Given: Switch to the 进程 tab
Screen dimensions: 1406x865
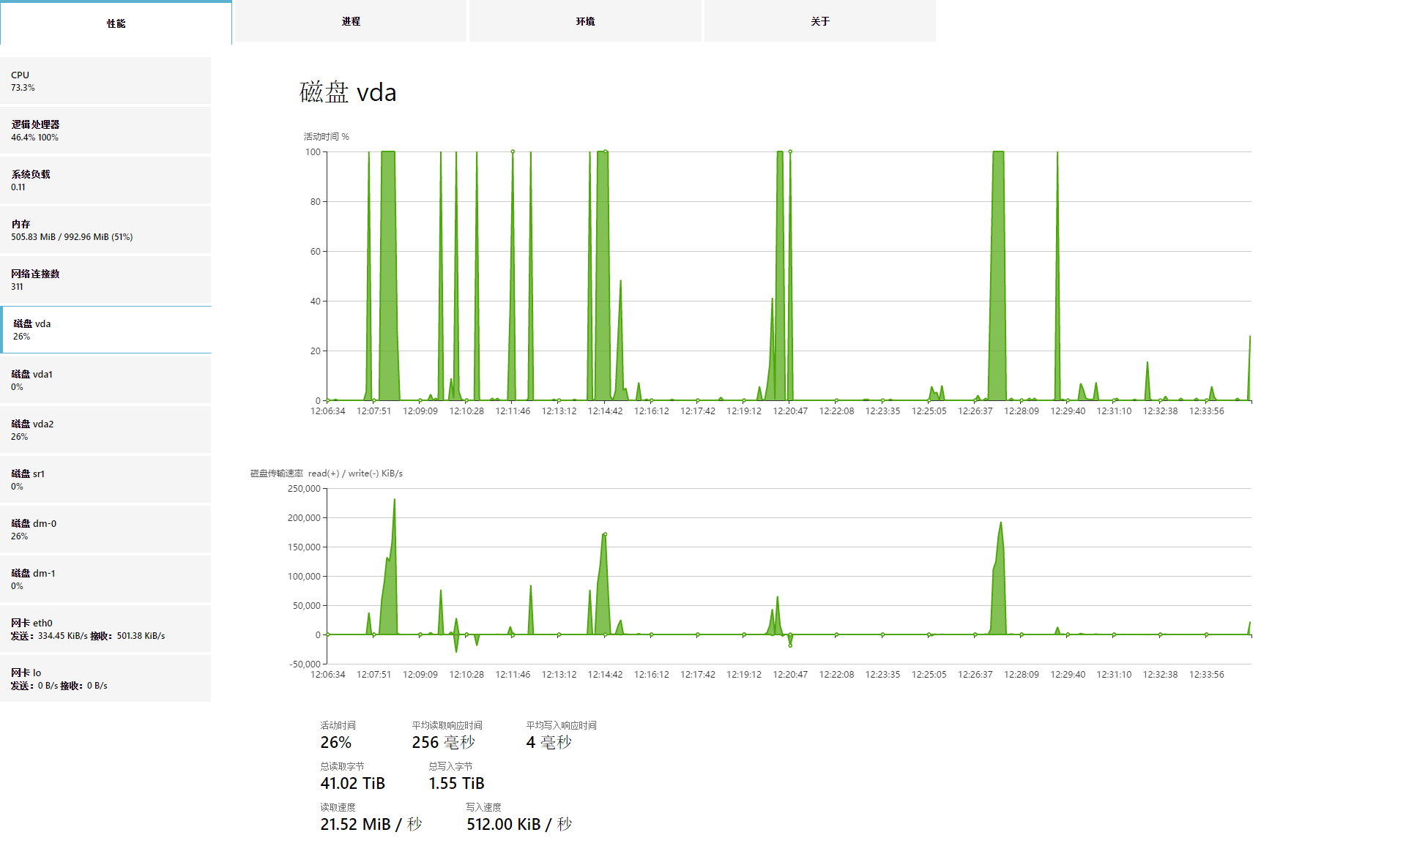Looking at the screenshot, I should coord(350,21).
